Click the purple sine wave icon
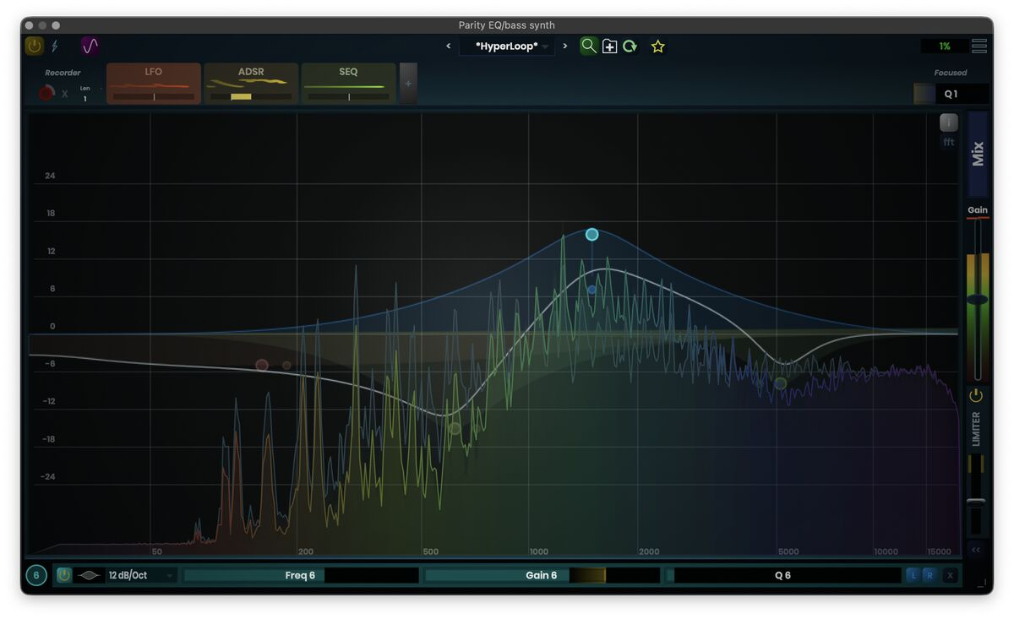Screen dimensions: 1014x619 pos(90,46)
